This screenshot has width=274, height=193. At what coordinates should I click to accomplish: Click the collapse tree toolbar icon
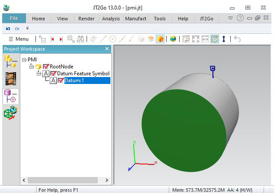coord(42,39)
